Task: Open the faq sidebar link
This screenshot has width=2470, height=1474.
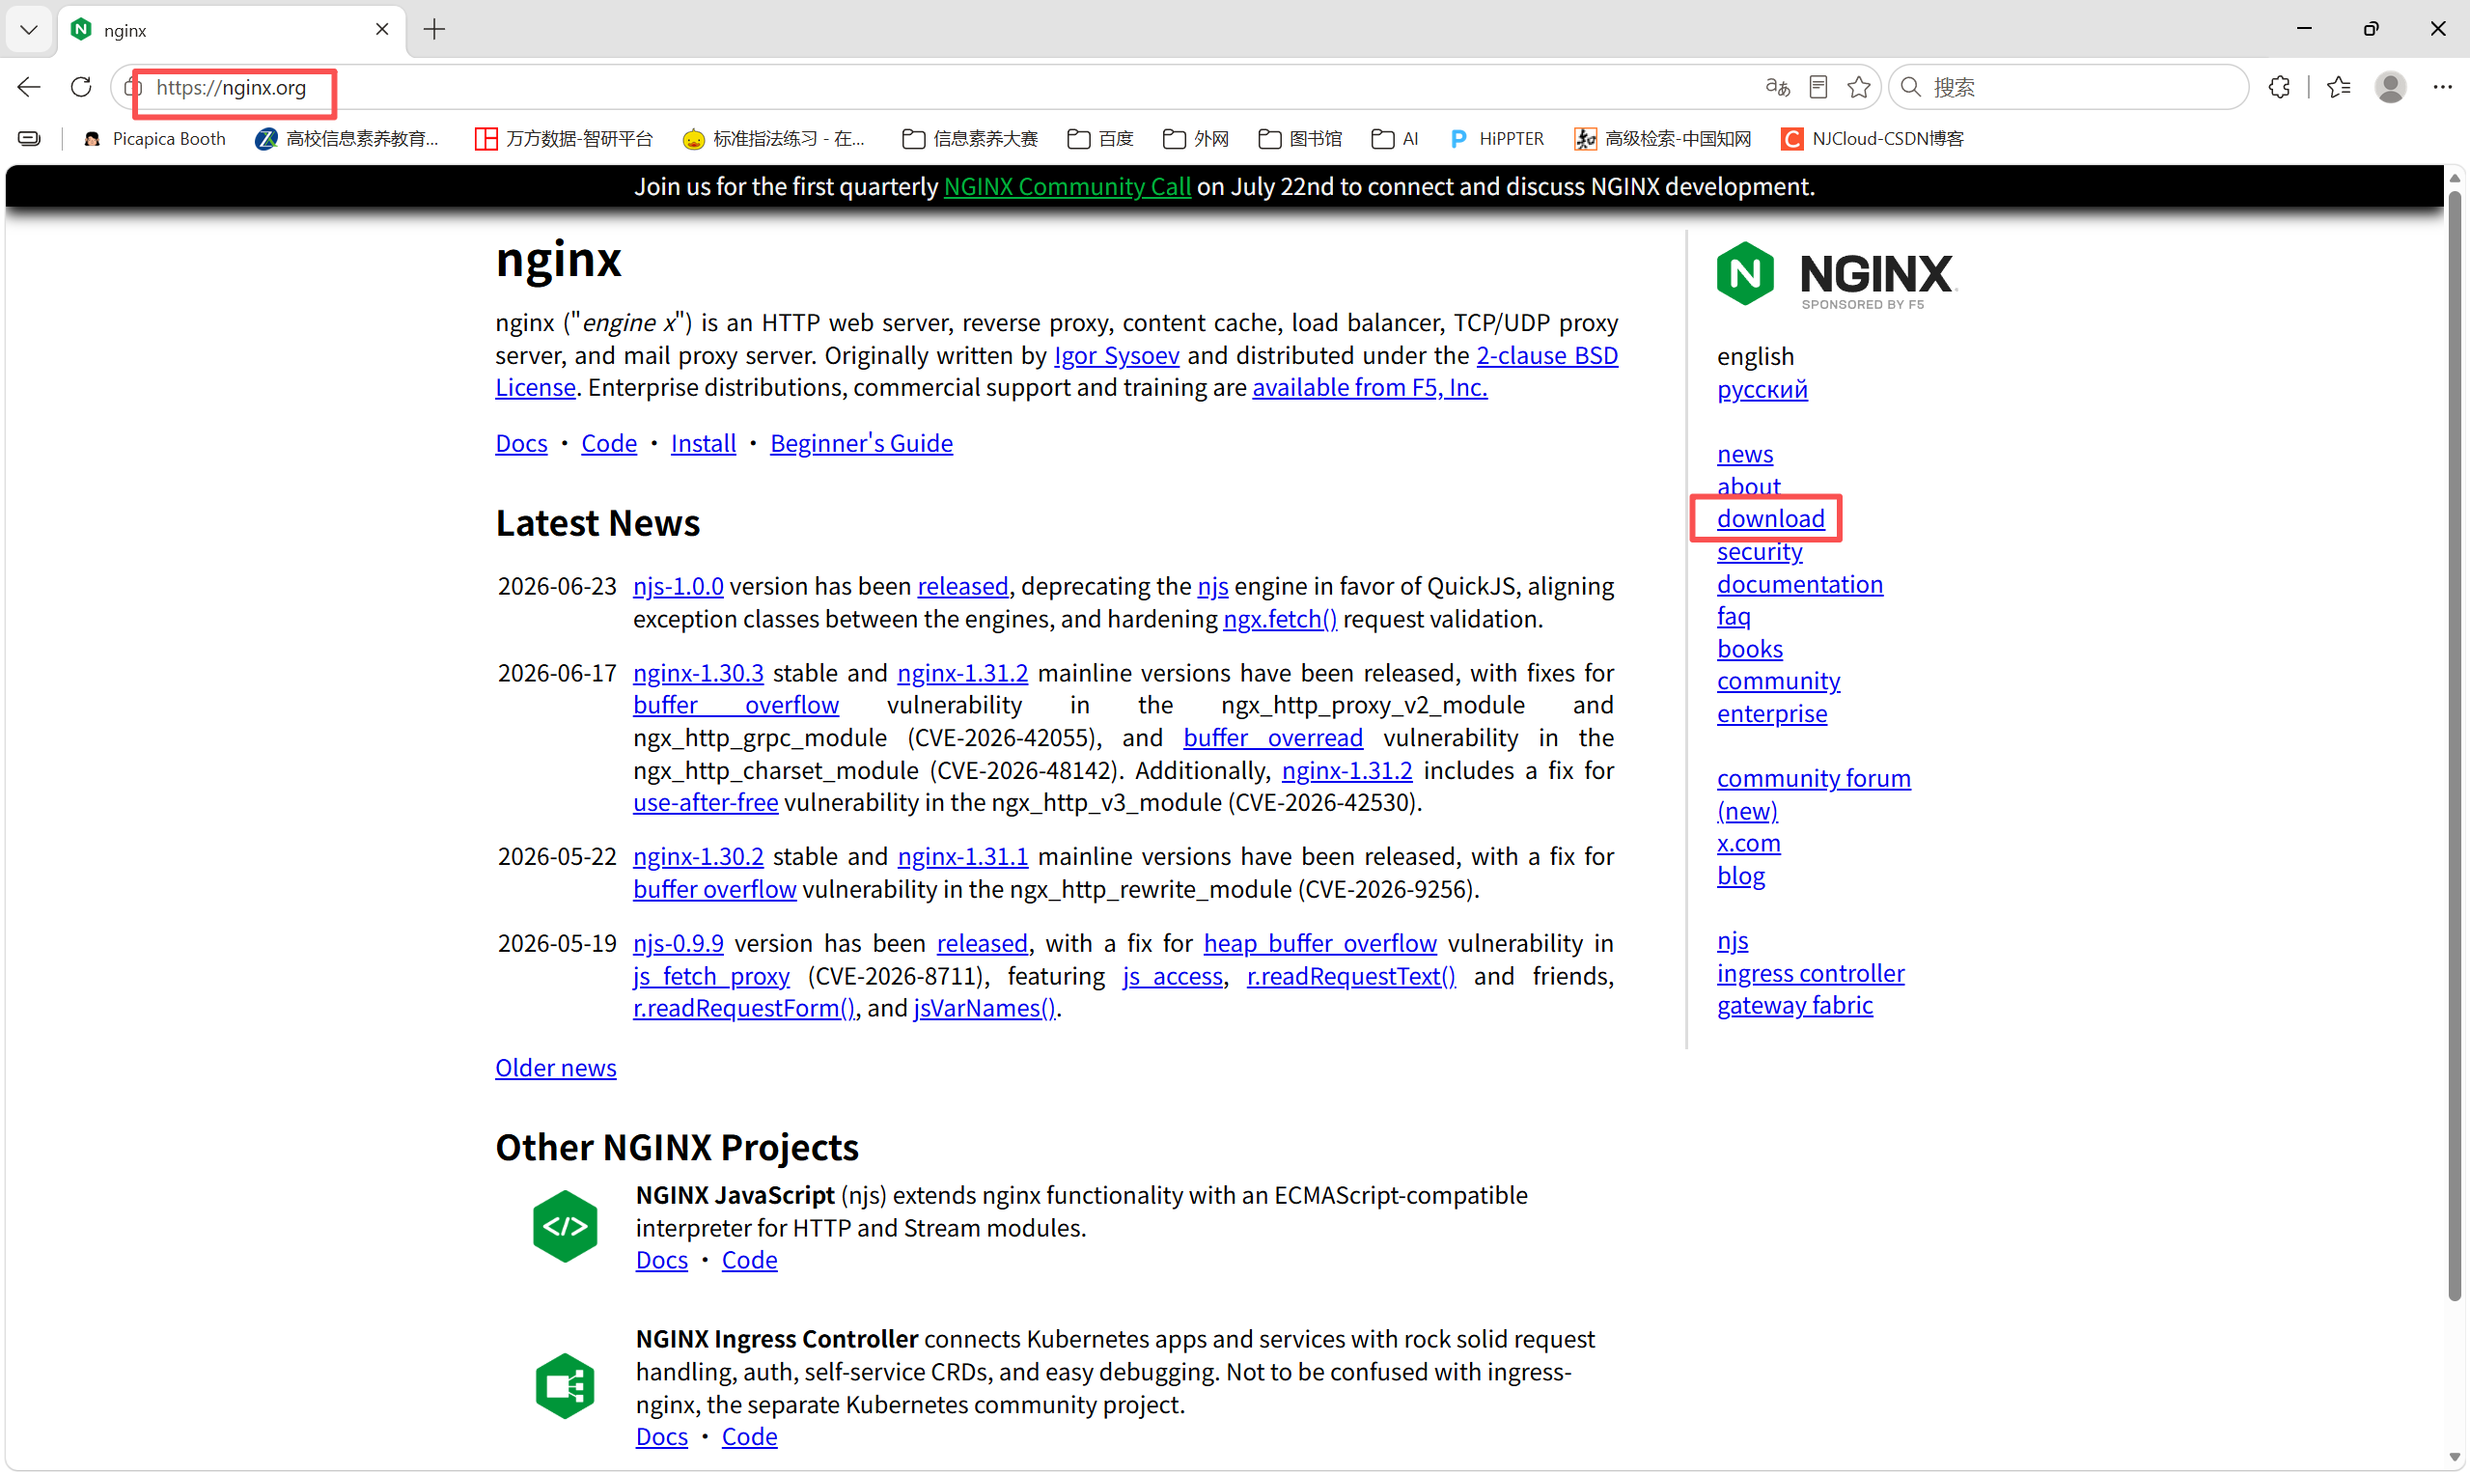Action: tap(1734, 616)
